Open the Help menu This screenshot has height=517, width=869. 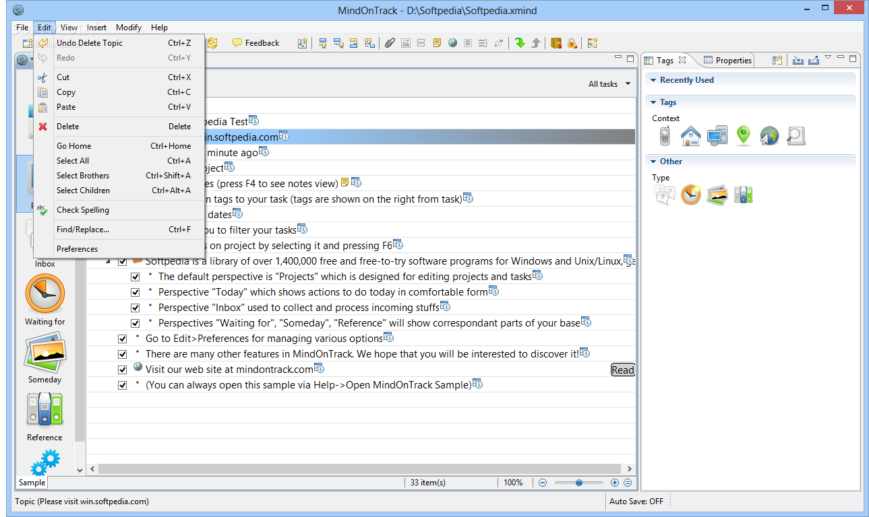(x=159, y=28)
